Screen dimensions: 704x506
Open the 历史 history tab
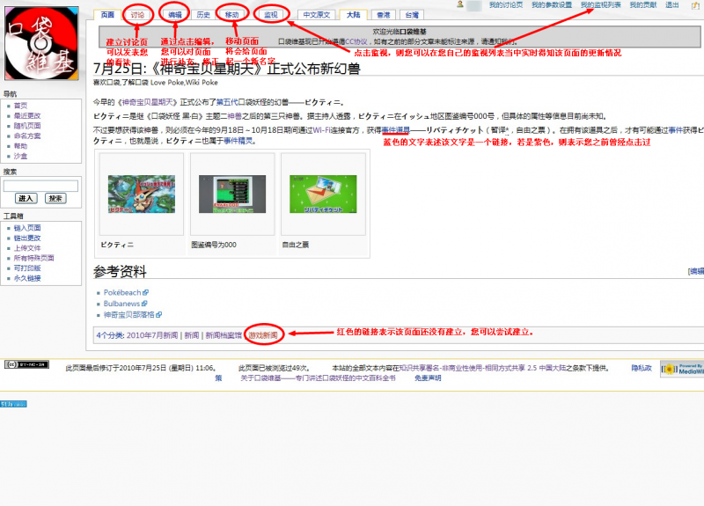click(x=203, y=15)
